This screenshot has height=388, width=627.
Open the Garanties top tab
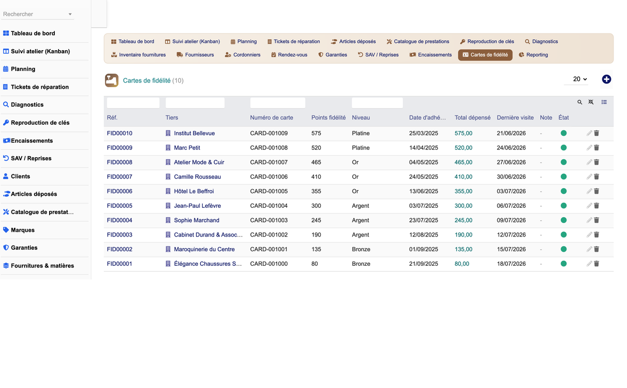click(x=333, y=55)
